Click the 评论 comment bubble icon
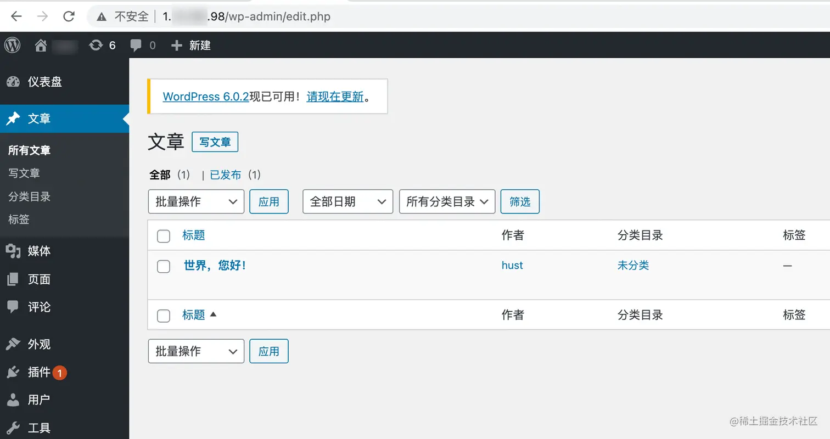The image size is (830, 439). pyautogui.click(x=13, y=307)
